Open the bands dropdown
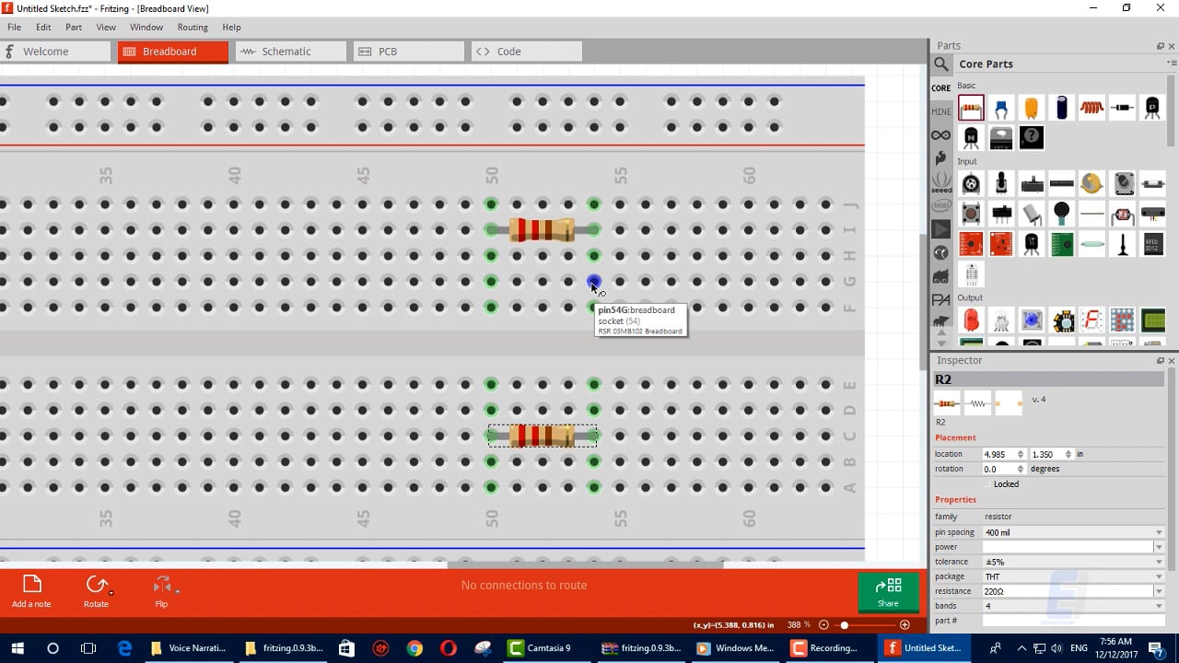 pos(1073,606)
